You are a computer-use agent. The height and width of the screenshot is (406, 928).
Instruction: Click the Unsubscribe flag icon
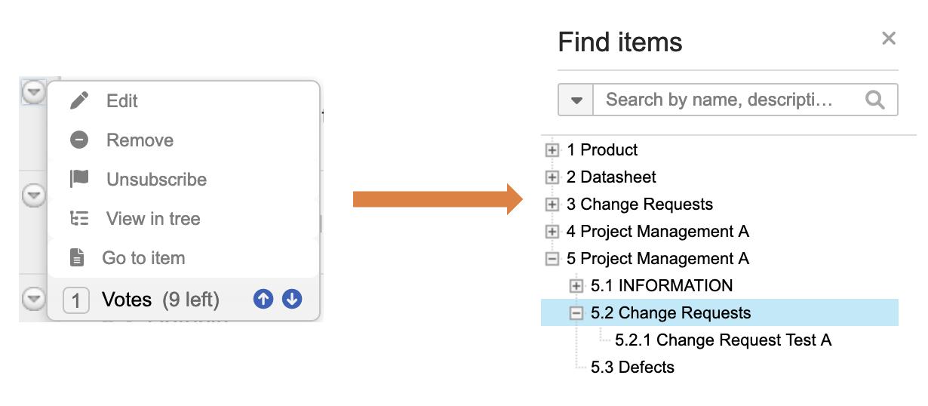click(79, 179)
